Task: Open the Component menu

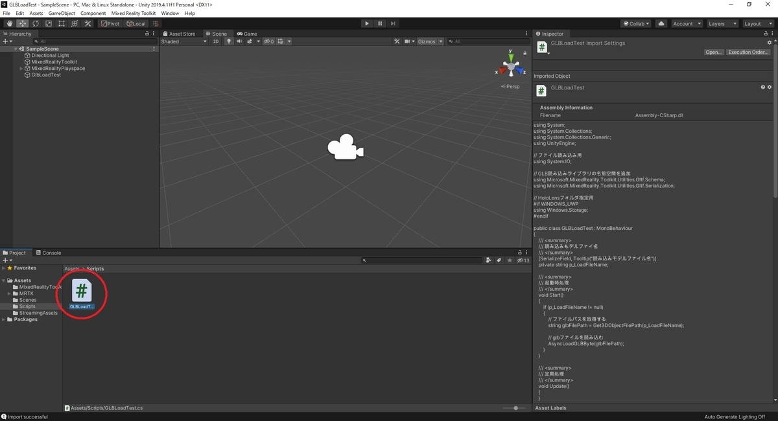Action: point(93,13)
